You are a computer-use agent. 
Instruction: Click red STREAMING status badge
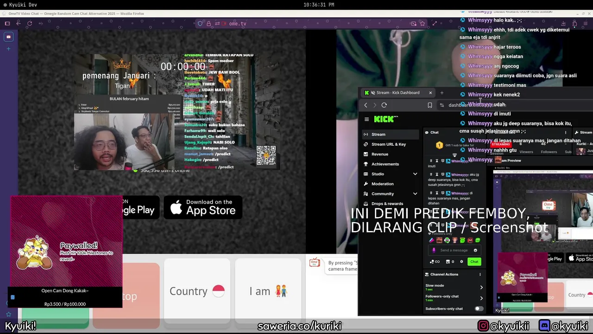tap(500, 144)
